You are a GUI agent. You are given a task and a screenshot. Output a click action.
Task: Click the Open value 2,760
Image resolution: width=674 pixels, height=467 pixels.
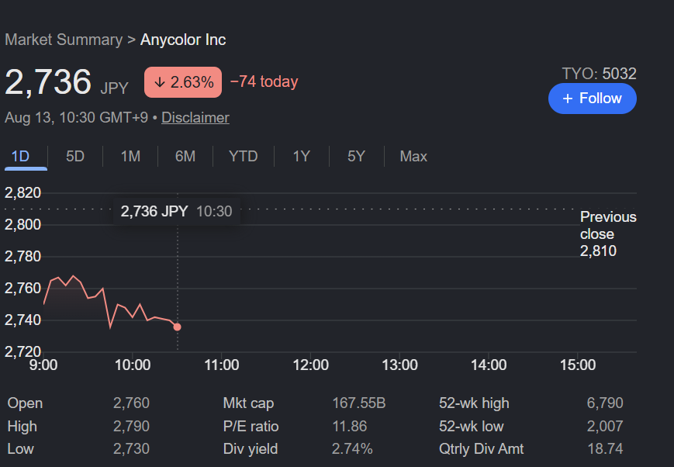point(131,403)
